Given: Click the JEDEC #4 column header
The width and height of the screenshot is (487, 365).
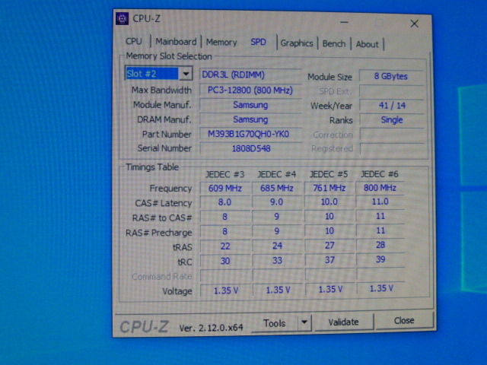Looking at the screenshot, I should tap(276, 174).
